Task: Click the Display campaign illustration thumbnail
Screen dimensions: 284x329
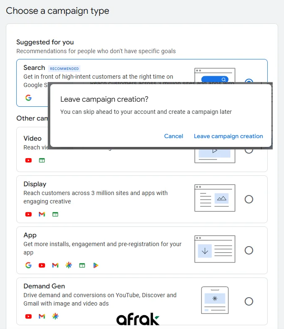Action: click(215, 198)
